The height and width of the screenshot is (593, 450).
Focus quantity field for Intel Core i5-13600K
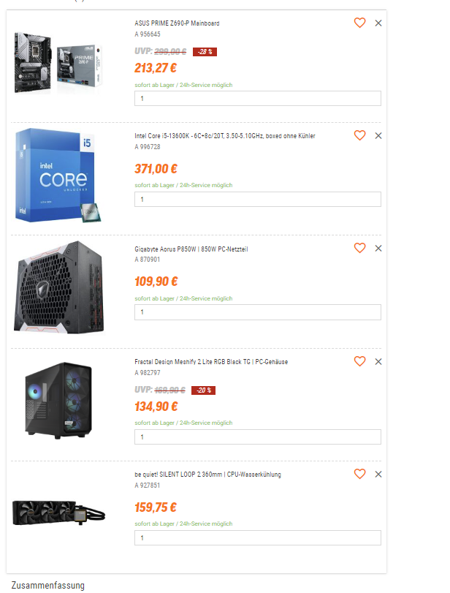[258, 200]
